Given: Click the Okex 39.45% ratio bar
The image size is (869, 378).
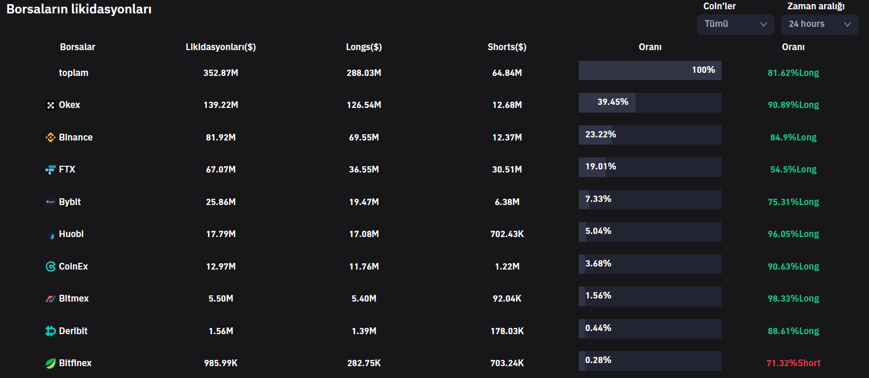Looking at the screenshot, I should [650, 103].
